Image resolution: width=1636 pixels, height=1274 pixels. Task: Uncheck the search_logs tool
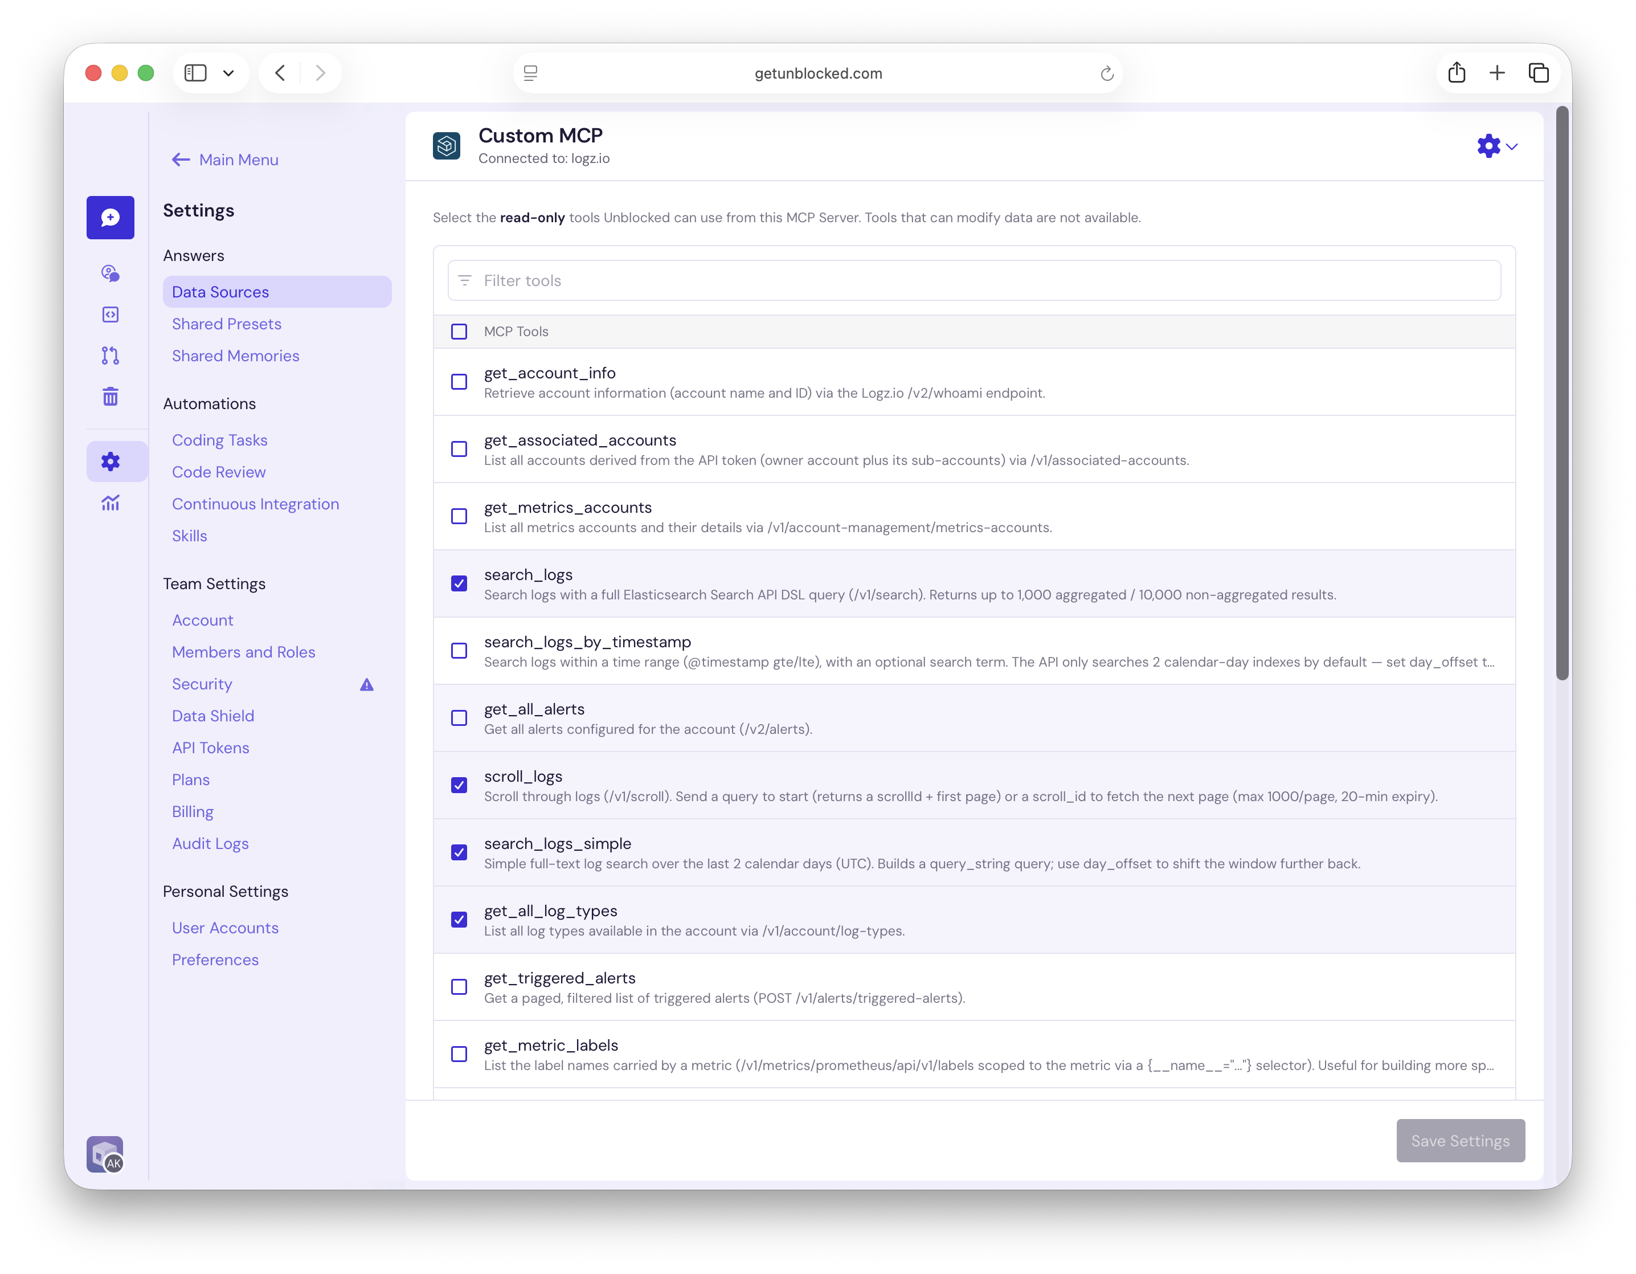(459, 583)
